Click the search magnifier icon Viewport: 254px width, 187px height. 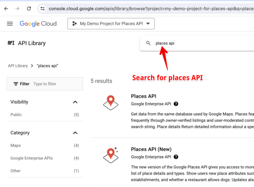point(148,43)
